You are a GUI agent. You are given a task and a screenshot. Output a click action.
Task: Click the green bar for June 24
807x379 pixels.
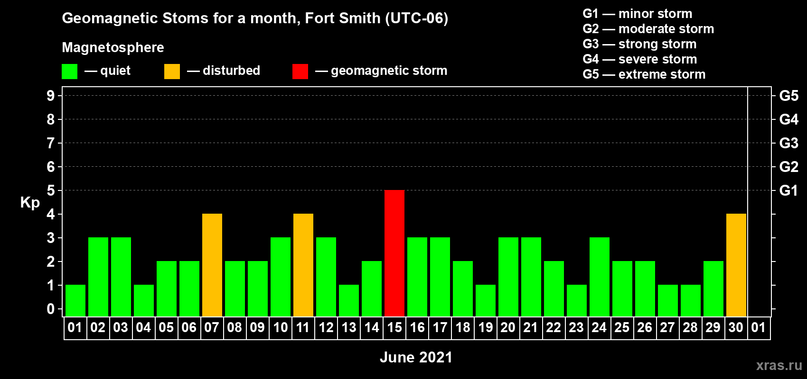[x=600, y=277]
